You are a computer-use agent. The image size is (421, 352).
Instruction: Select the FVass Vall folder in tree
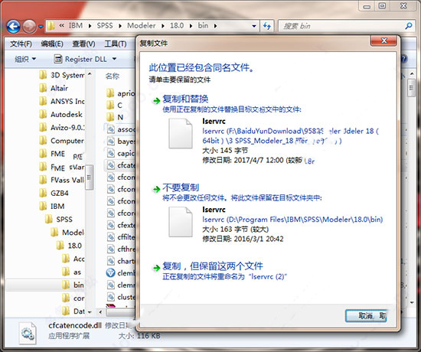tap(62, 180)
